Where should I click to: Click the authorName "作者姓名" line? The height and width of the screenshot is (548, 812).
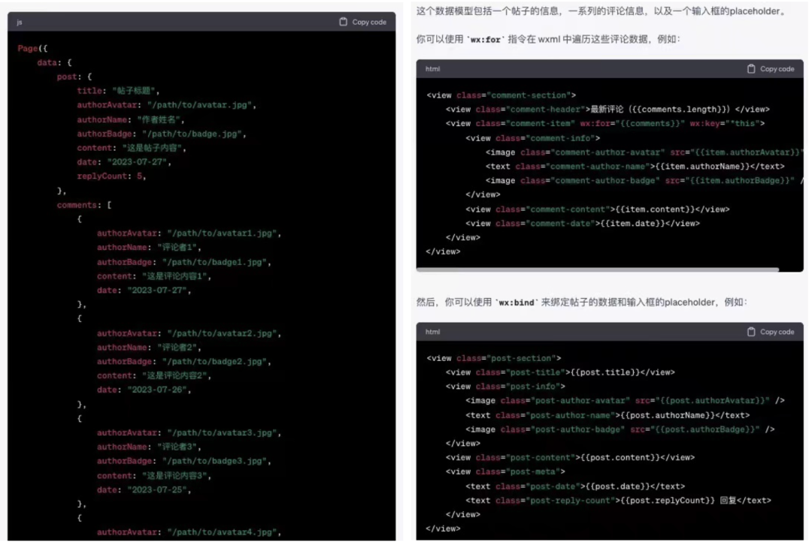pos(131,119)
